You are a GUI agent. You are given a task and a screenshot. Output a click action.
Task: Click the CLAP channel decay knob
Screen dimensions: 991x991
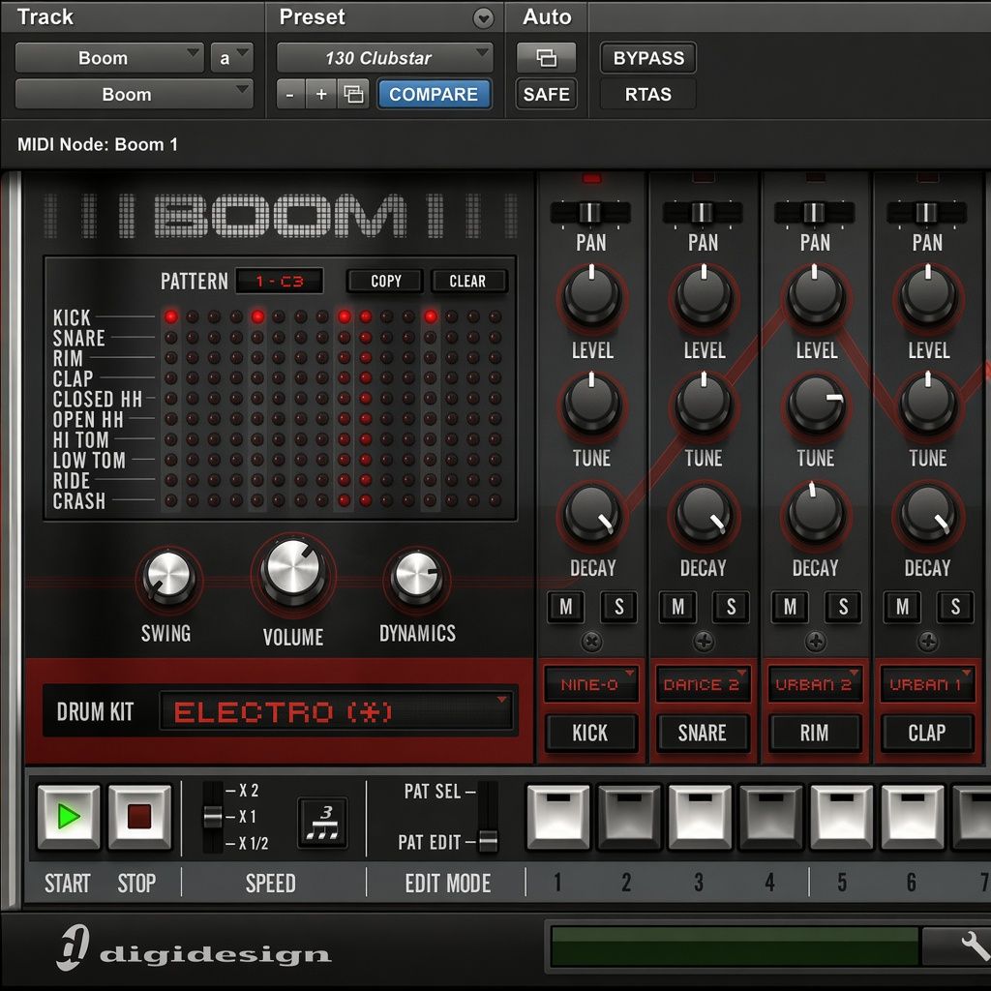pyautogui.click(x=928, y=513)
